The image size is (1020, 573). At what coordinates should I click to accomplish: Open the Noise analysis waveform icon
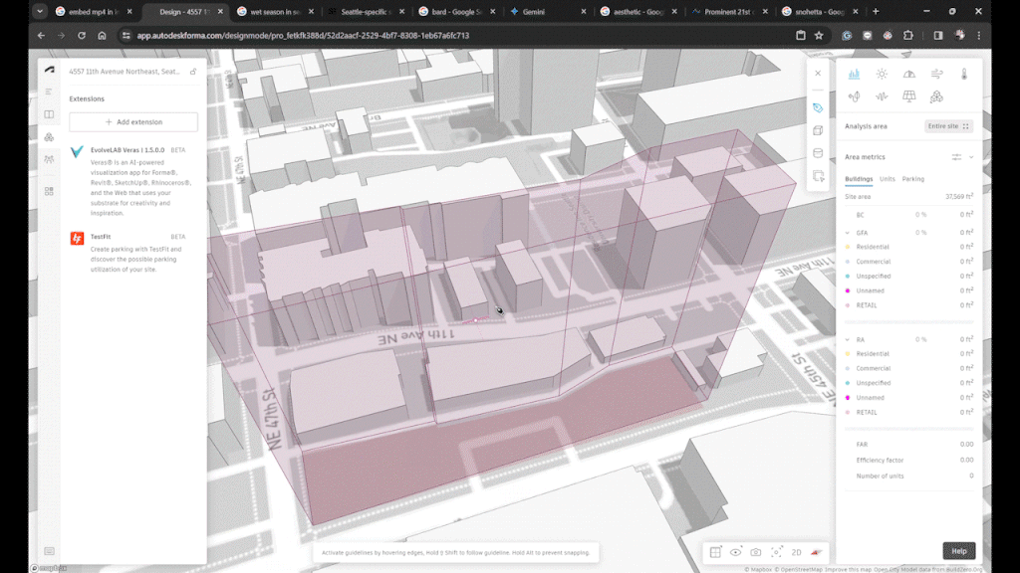pos(882,96)
